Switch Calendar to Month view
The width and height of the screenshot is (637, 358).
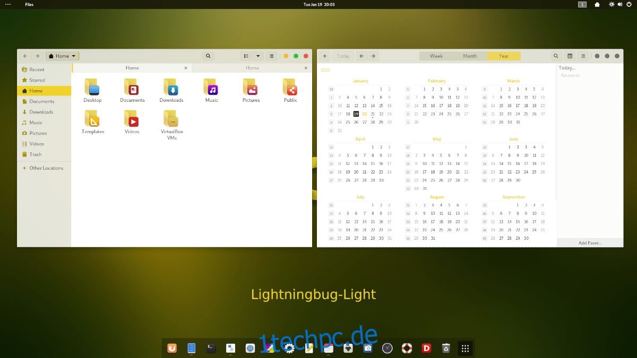pyautogui.click(x=470, y=56)
